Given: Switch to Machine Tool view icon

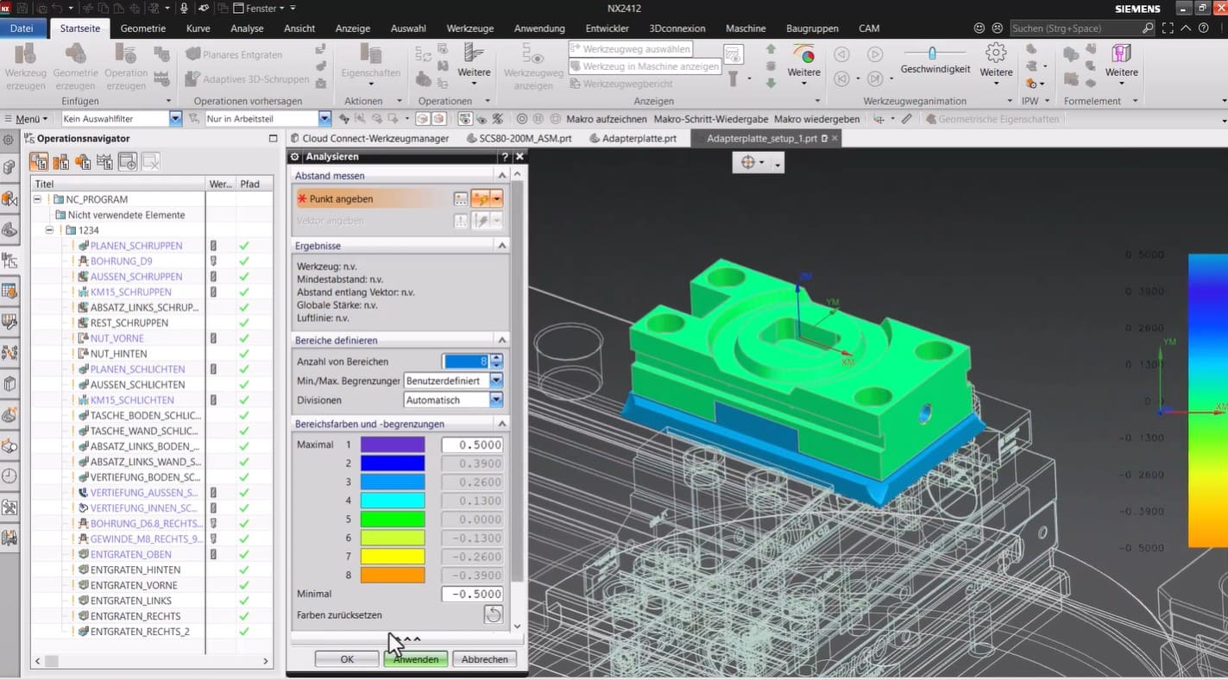Looking at the screenshot, I should (60, 161).
